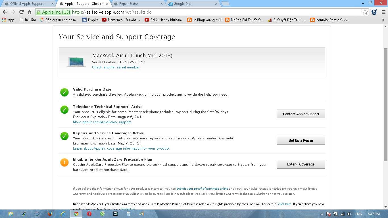Switch the ENG input language indicator
This screenshot has height=218, width=388.
(358, 214)
